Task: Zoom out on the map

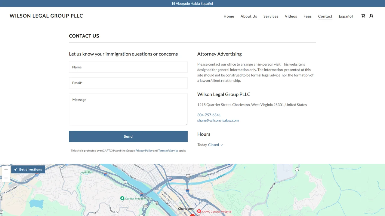Action: (x=6, y=178)
